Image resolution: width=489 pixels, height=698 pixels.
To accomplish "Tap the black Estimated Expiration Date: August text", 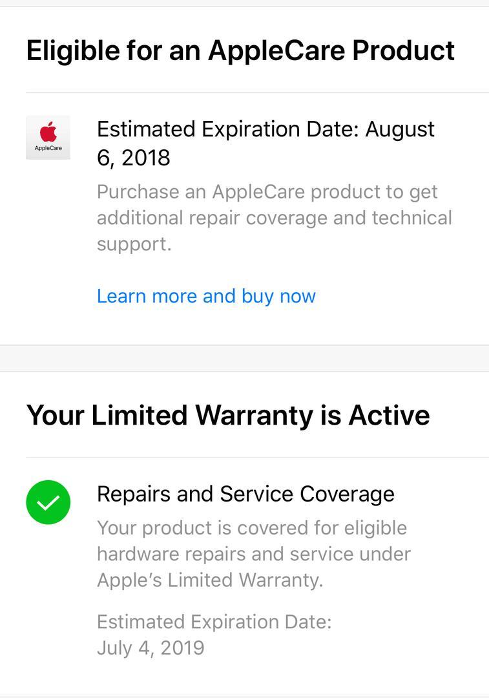I will (x=265, y=129).
